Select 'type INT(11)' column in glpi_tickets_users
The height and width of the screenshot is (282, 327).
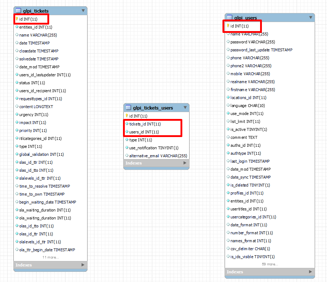141,140
